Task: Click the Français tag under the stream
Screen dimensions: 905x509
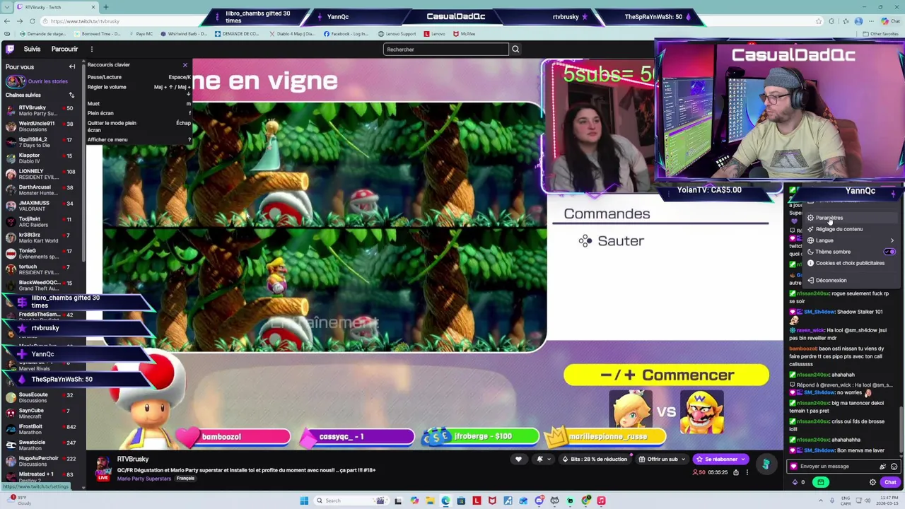Action: (x=185, y=479)
